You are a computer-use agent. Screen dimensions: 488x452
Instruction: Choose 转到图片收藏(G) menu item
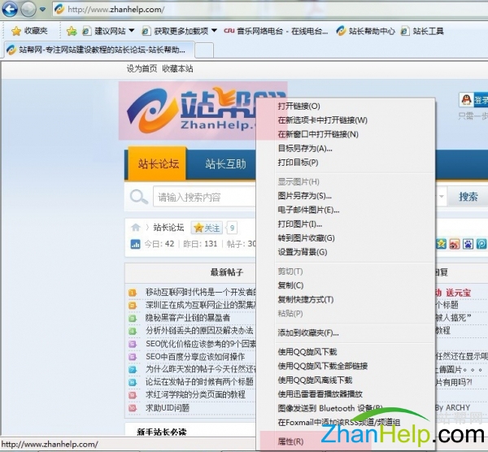point(346,238)
